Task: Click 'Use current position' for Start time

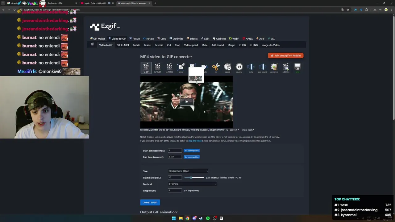Action: coord(192,151)
